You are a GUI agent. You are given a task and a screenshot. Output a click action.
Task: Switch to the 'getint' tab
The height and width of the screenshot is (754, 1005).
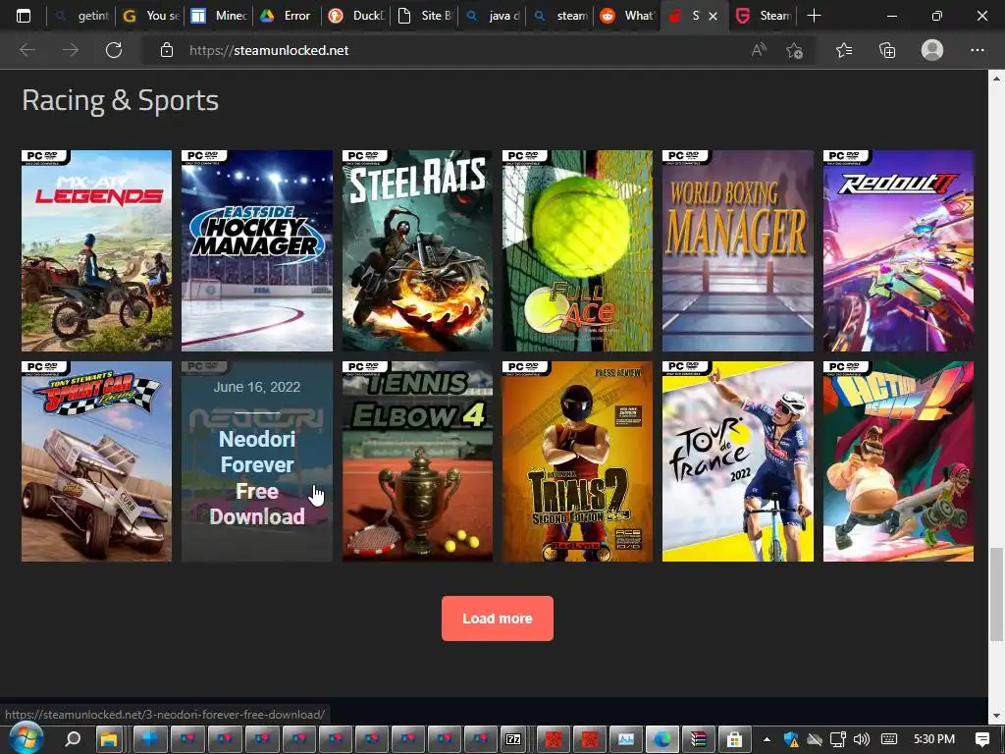coord(83,16)
